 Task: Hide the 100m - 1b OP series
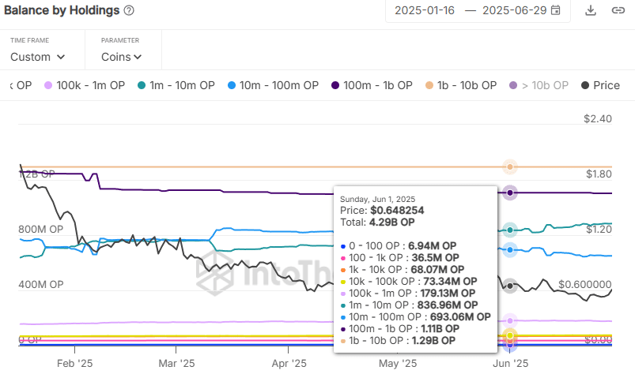(372, 85)
